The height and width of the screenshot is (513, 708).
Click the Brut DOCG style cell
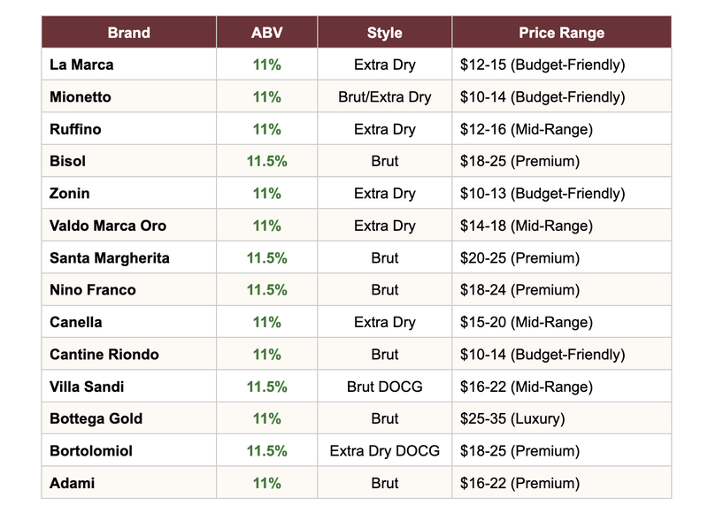click(x=384, y=387)
